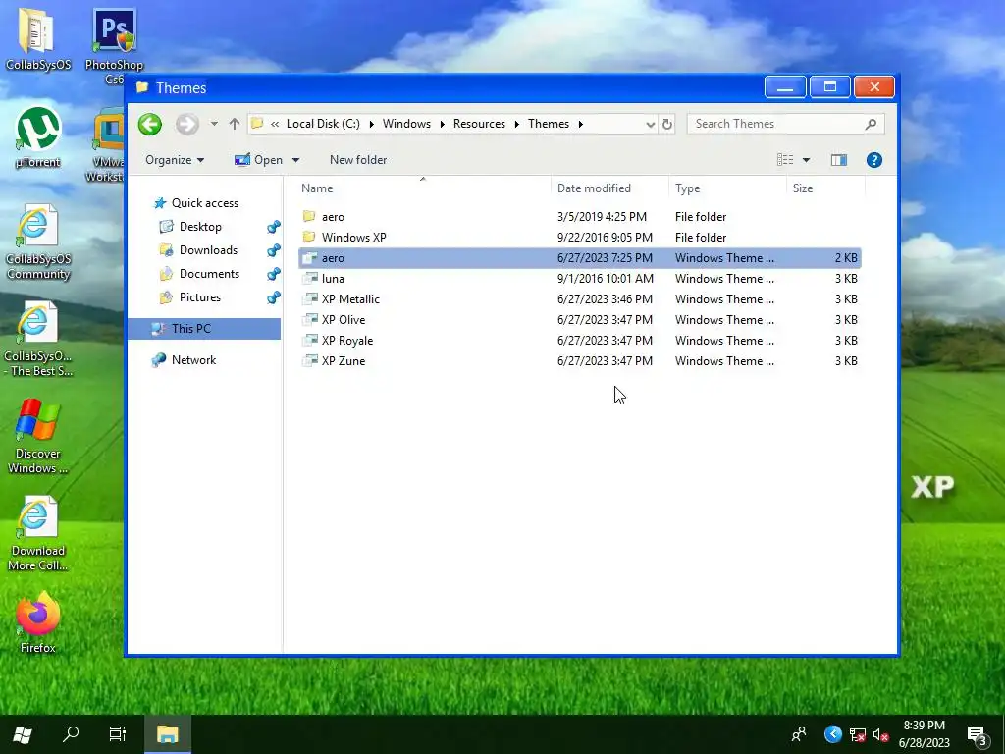Change view layout icon
1005x754 pixels.
point(785,160)
